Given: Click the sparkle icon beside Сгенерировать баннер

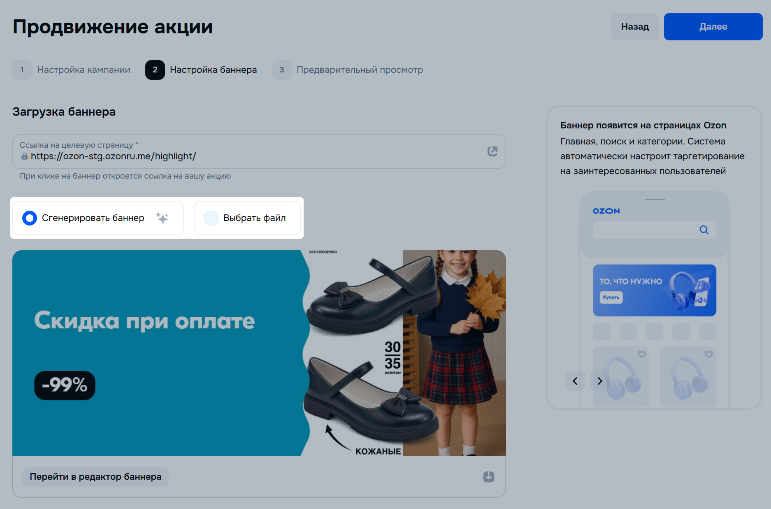Looking at the screenshot, I should [162, 218].
